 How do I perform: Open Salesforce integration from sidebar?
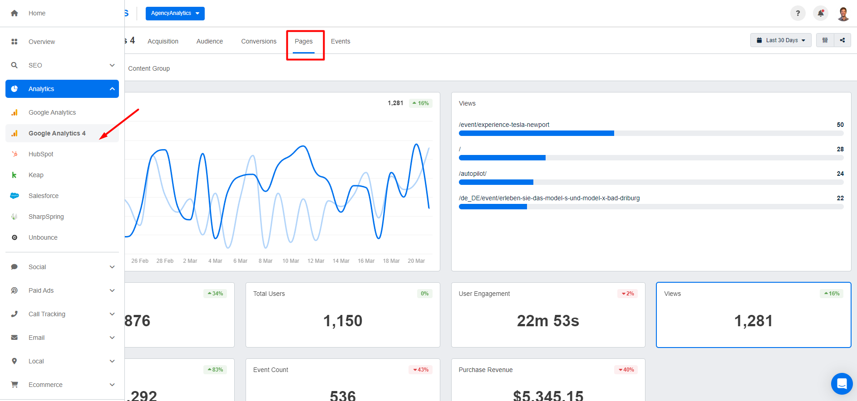(x=44, y=196)
